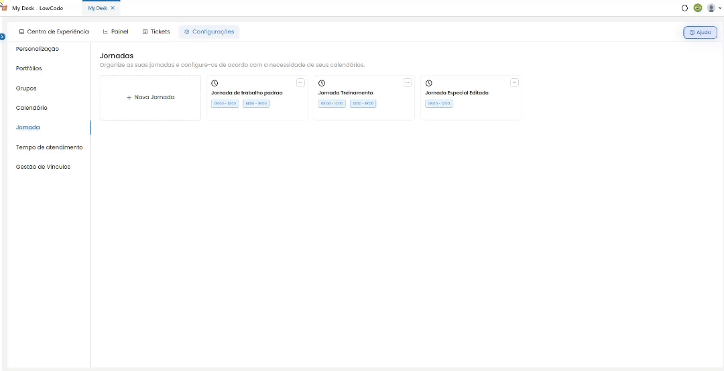Expand the blue sidebar arrow toggle
The height and width of the screenshot is (371, 724).
coord(2,36)
